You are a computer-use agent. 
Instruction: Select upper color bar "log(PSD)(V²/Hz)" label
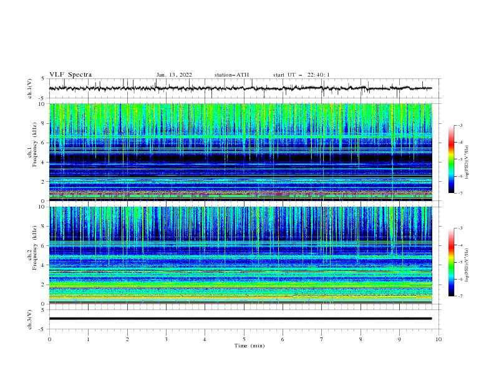(x=468, y=162)
